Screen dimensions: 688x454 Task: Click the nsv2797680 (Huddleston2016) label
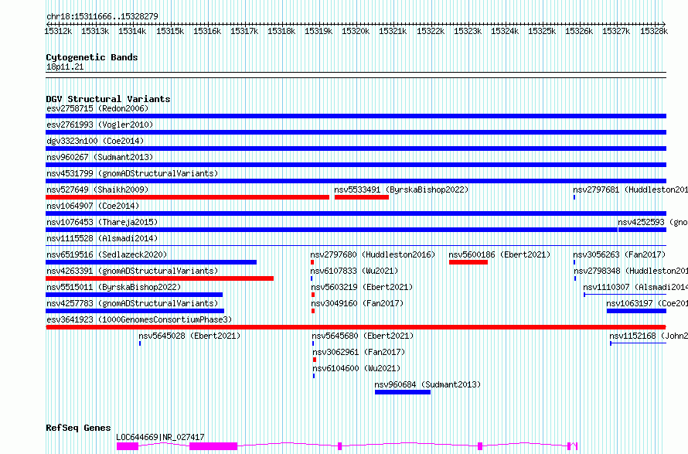point(373,254)
